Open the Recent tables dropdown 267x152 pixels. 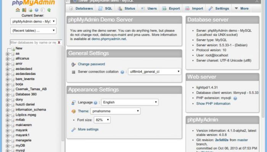tap(34, 30)
